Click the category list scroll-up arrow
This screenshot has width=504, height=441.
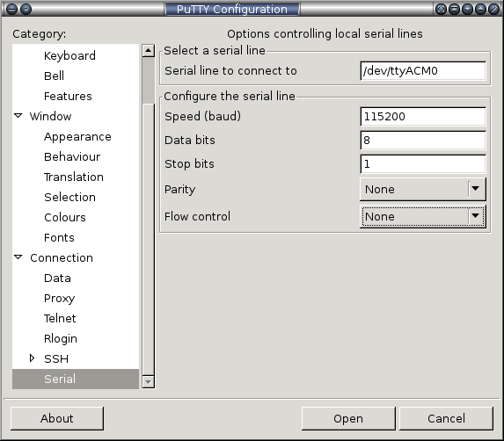[x=148, y=51]
